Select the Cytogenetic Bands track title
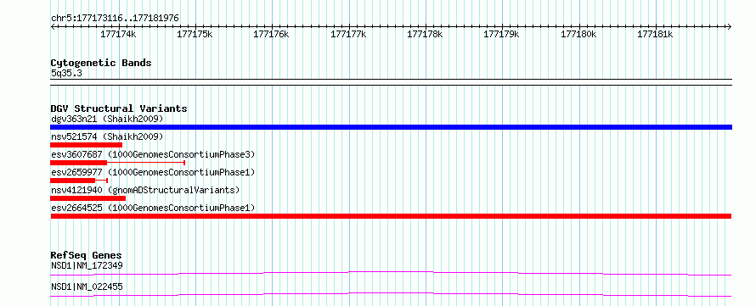 click(x=101, y=63)
